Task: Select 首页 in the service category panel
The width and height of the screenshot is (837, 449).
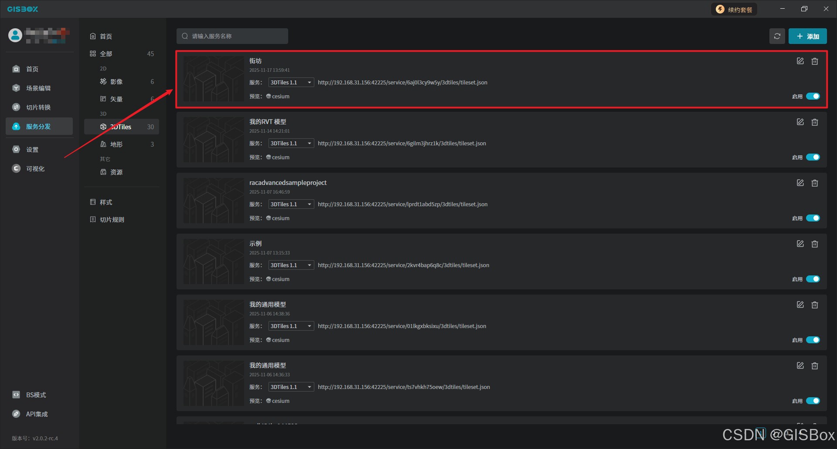Action: click(x=122, y=37)
